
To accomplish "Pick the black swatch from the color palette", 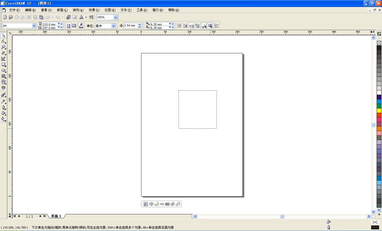I will [379, 48].
